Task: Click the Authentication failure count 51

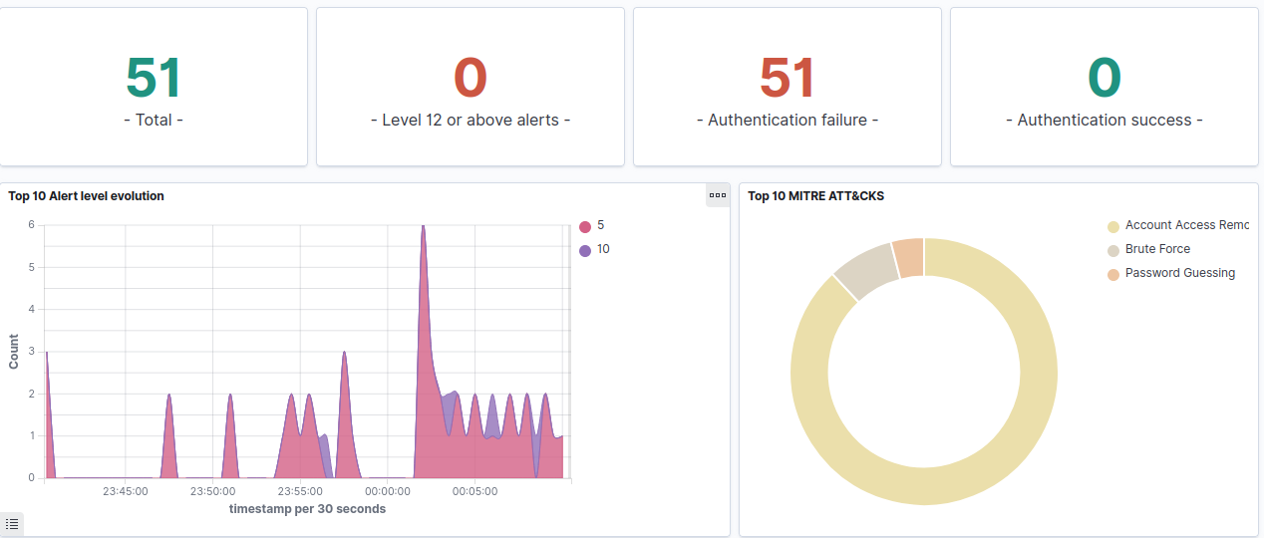Action: pos(788,78)
